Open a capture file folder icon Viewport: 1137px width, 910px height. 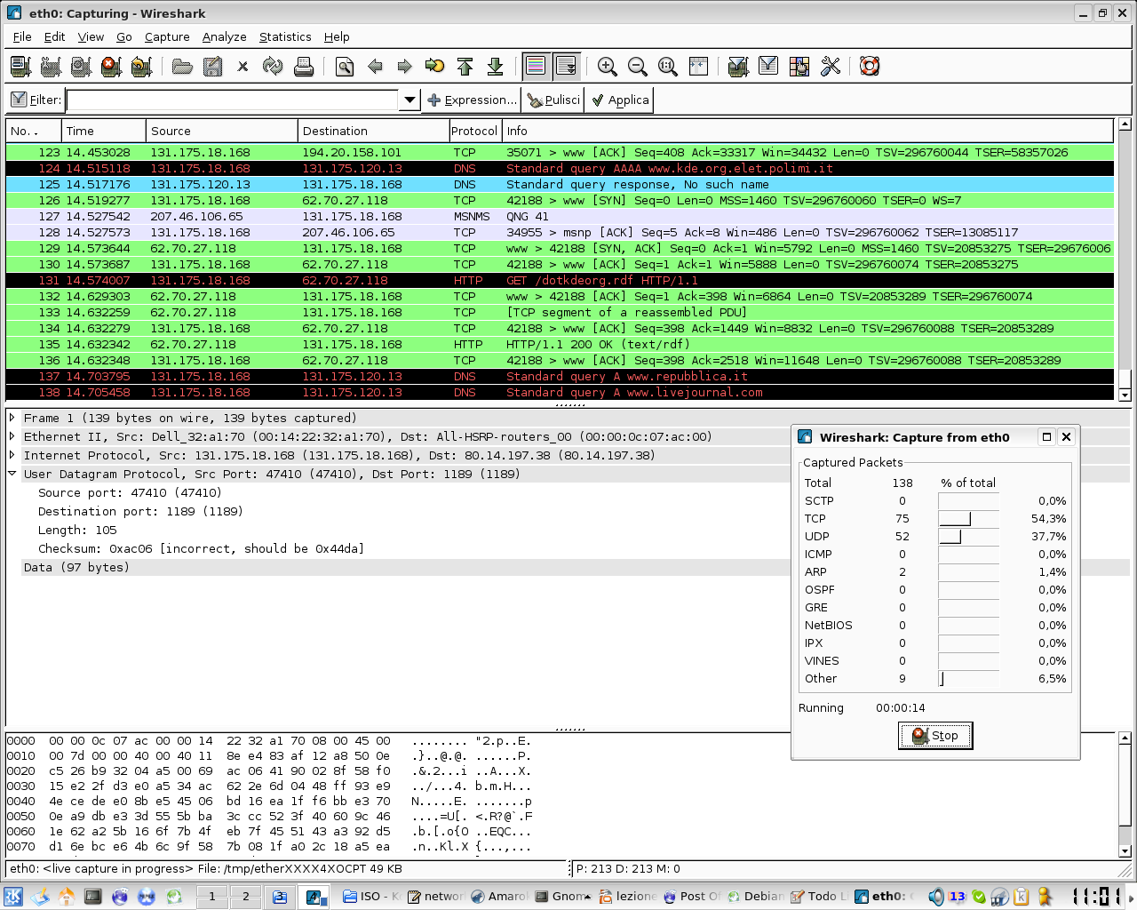182,67
